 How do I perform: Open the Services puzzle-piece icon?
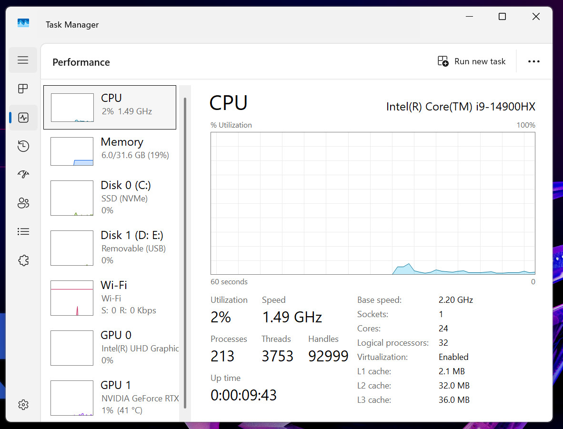pyautogui.click(x=23, y=260)
